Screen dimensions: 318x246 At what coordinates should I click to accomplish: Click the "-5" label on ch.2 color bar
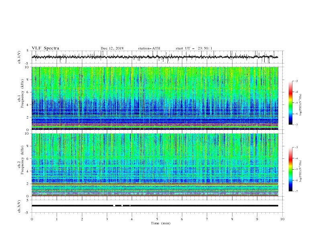coord(296,169)
